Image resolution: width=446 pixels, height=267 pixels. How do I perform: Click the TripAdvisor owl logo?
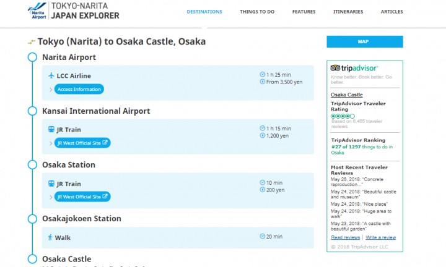tap(335, 68)
